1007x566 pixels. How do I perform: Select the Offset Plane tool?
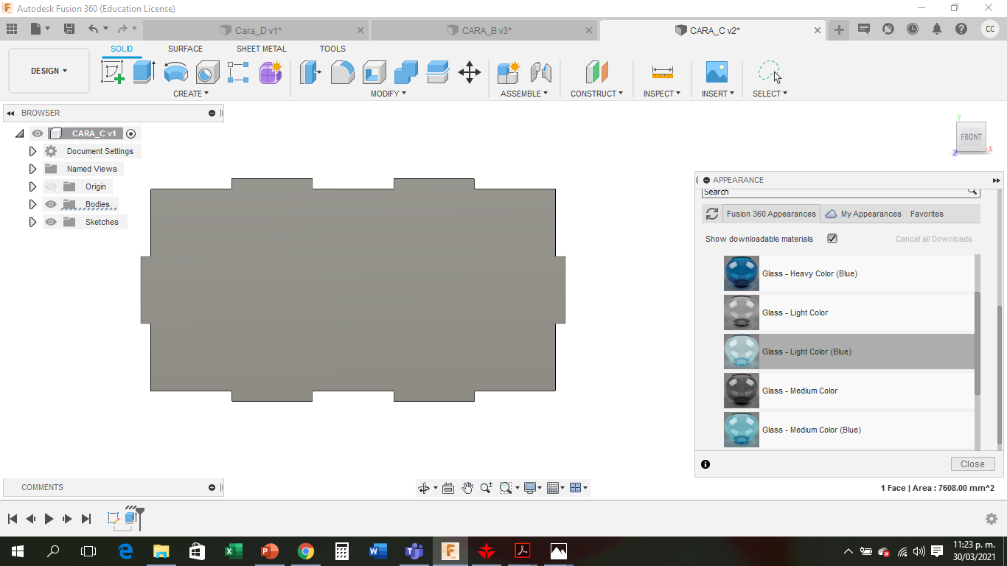pyautogui.click(x=597, y=71)
